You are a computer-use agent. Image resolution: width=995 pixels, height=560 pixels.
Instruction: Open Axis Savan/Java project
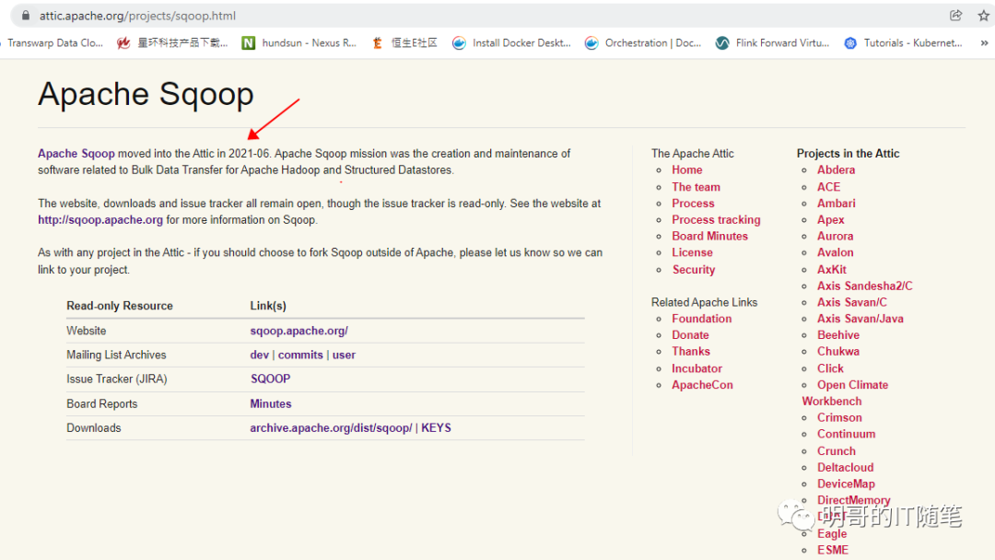click(860, 319)
